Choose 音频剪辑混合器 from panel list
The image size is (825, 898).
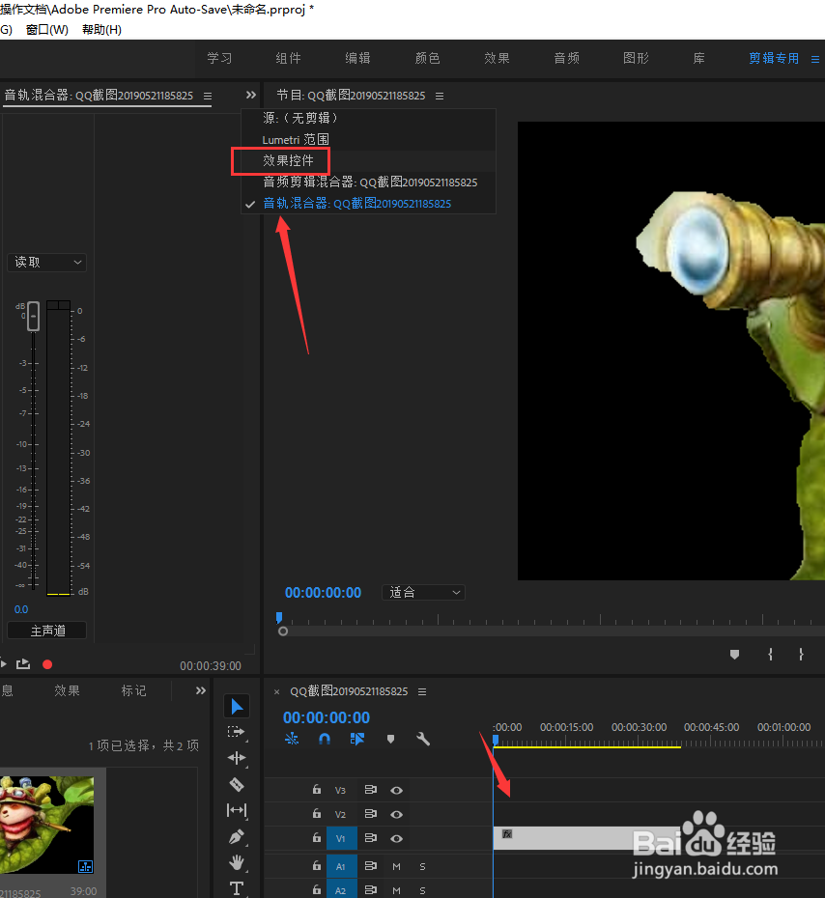368,182
